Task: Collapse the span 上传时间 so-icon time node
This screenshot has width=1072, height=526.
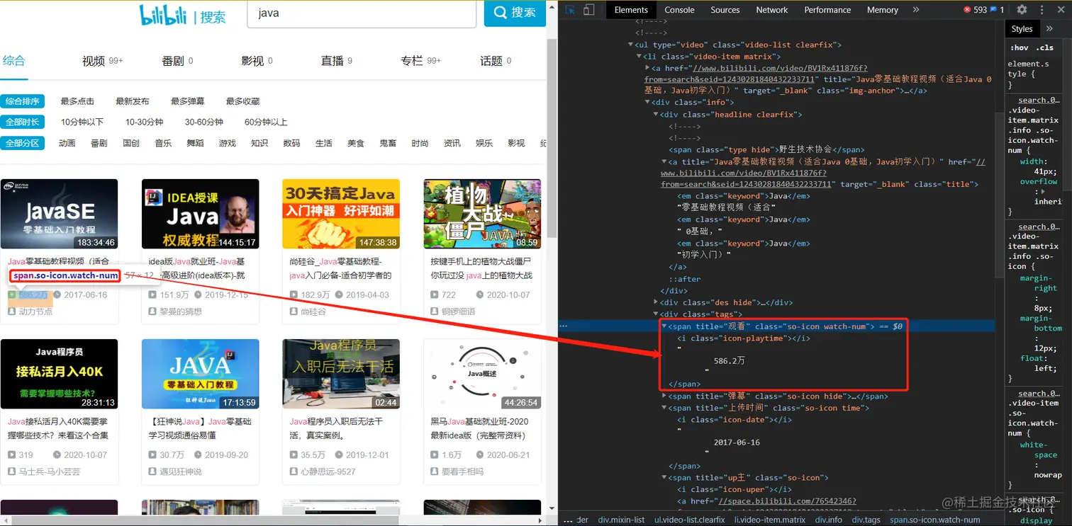Action: click(664, 408)
